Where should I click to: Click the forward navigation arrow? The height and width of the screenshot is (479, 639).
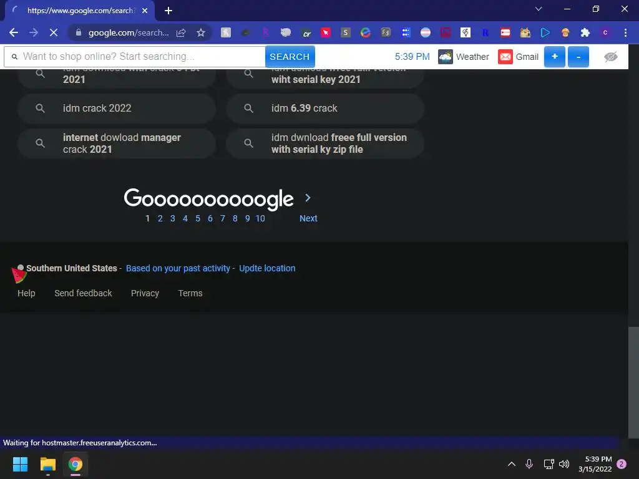[34, 32]
